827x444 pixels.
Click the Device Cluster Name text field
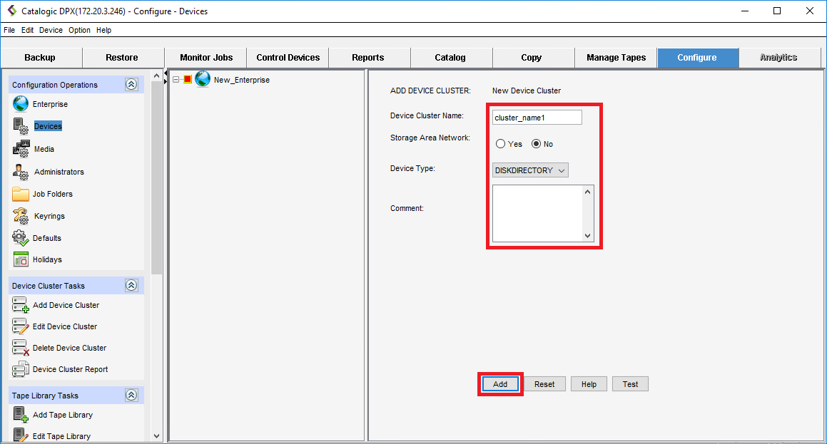537,118
